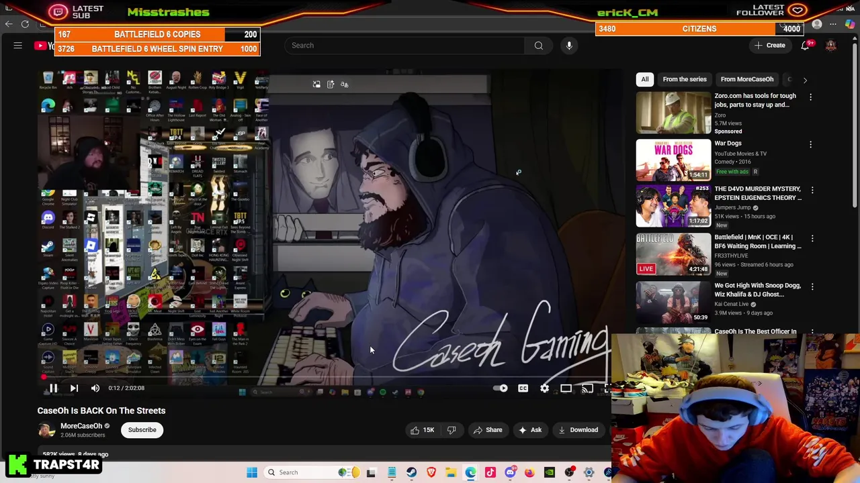The height and width of the screenshot is (483, 860).
Task: Like the video with 15K likes
Action: coord(423,430)
